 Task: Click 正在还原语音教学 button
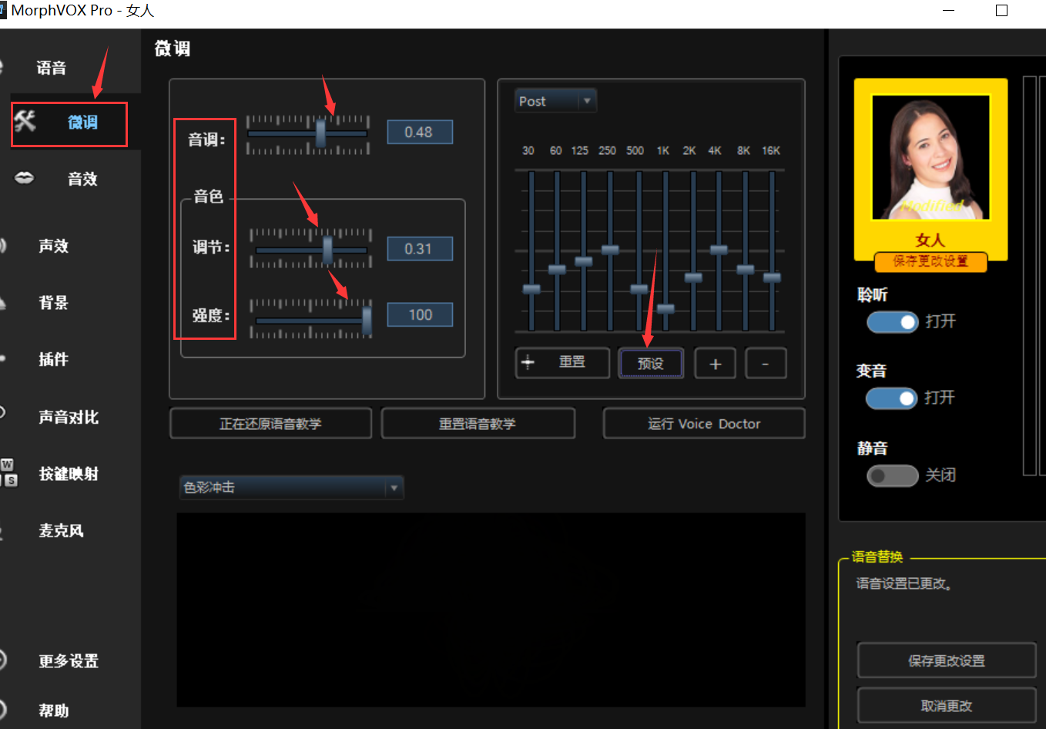coord(270,424)
